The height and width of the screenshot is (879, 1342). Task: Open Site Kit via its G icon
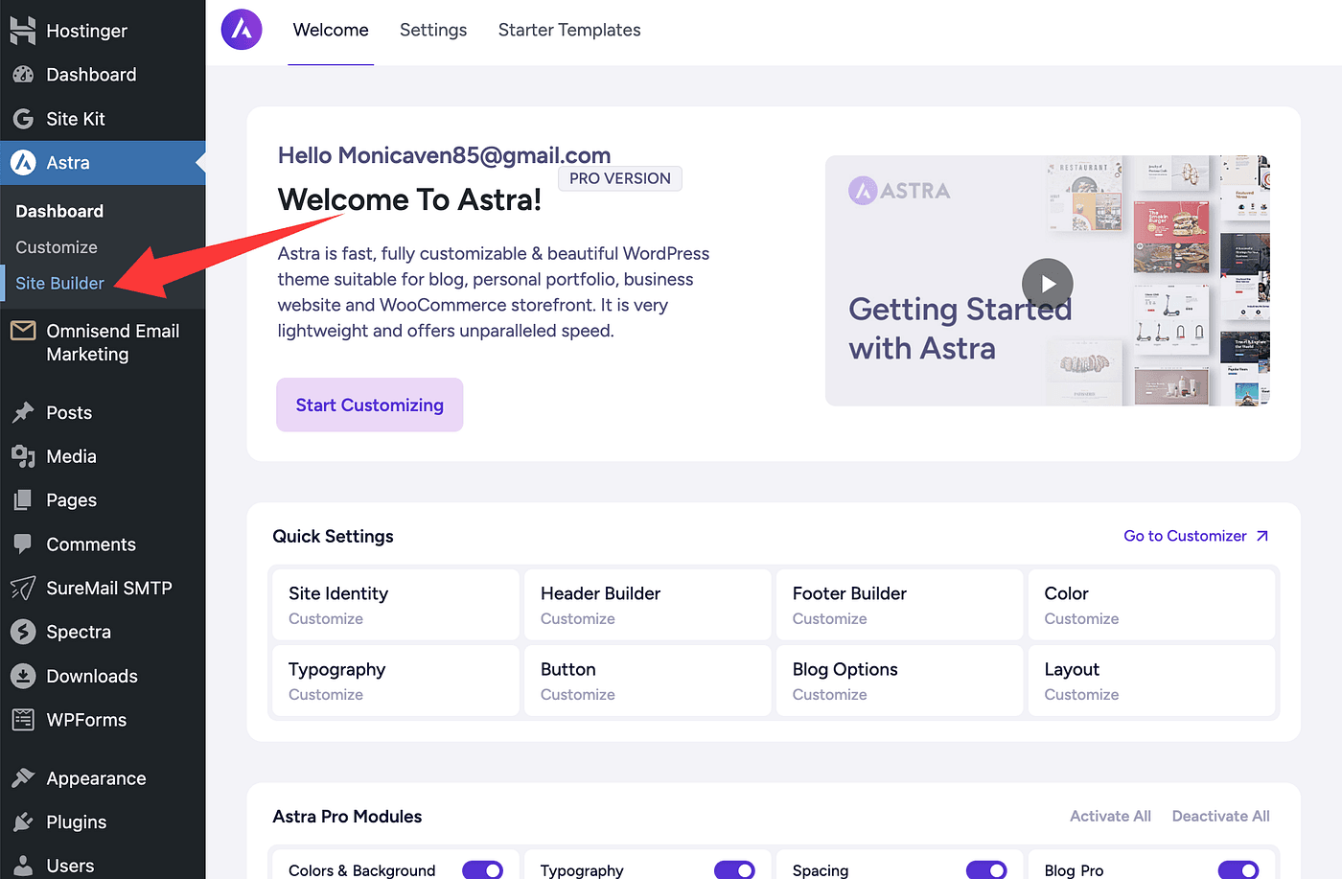[x=23, y=119]
